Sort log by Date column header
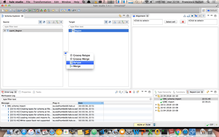 [x=90, y=103]
